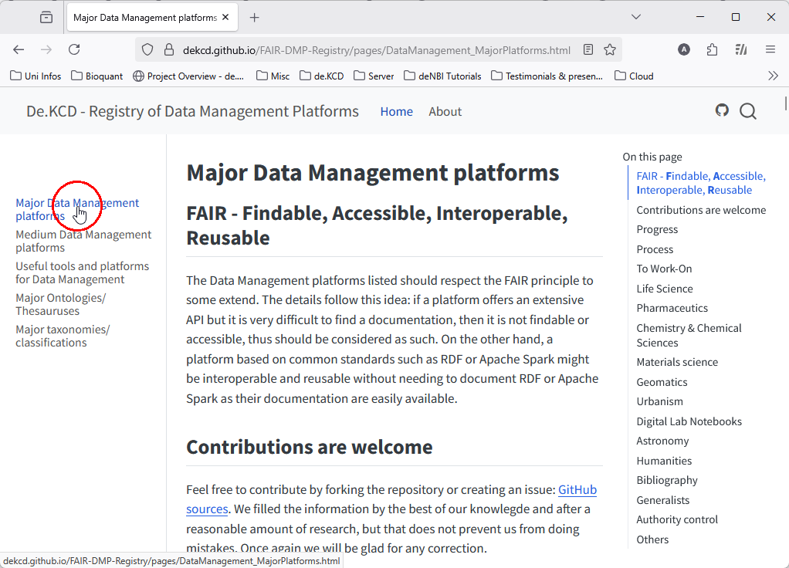Toggle reader view icon in address bar
789x568 pixels.
point(588,49)
